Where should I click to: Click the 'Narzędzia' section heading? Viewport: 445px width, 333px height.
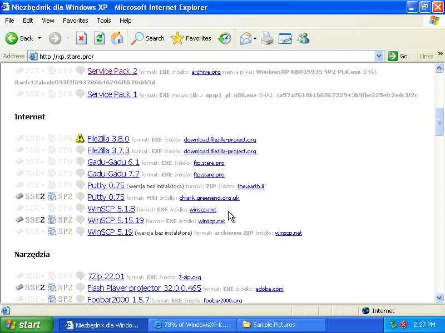pyautogui.click(x=32, y=254)
